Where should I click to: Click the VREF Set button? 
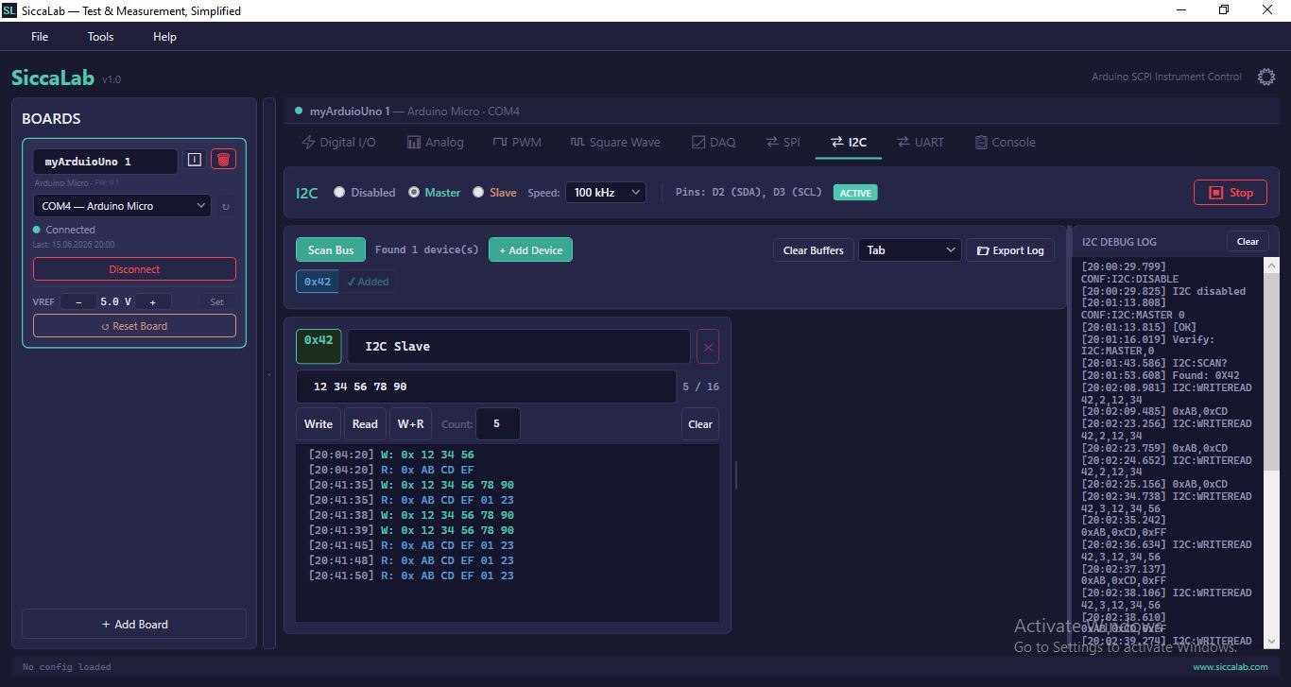click(216, 301)
